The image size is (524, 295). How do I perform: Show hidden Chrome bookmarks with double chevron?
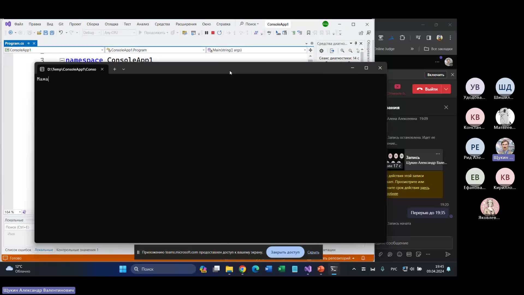point(412,49)
